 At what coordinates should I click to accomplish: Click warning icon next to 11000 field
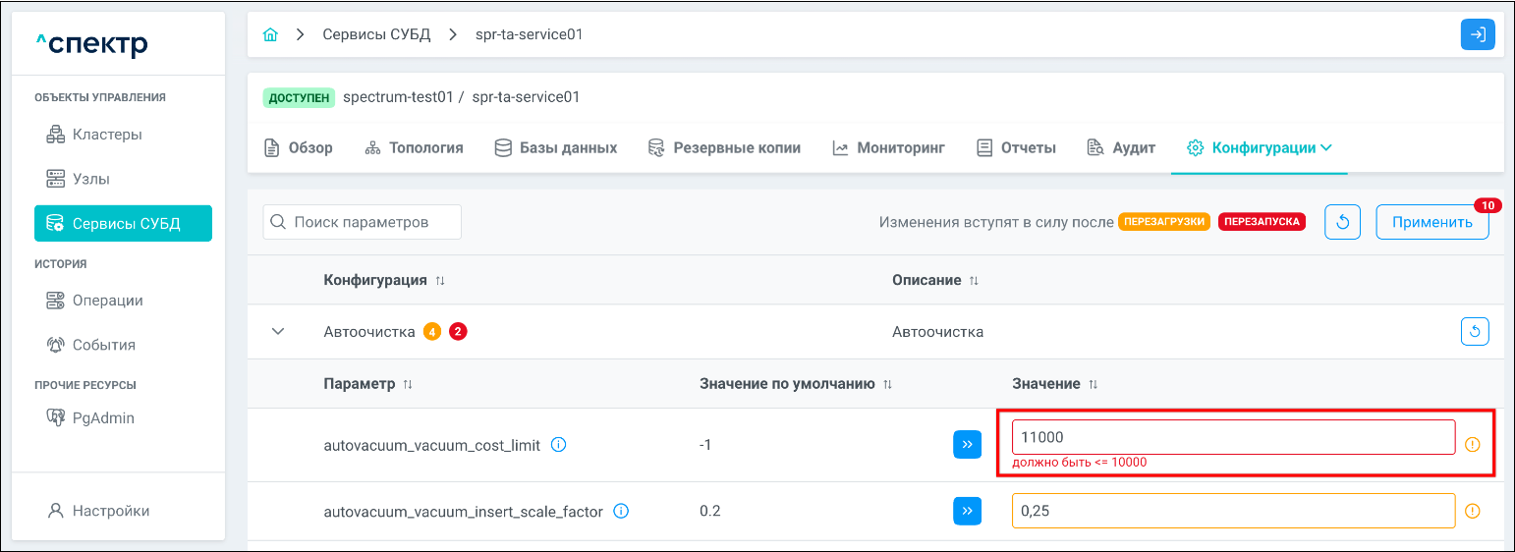1472,444
